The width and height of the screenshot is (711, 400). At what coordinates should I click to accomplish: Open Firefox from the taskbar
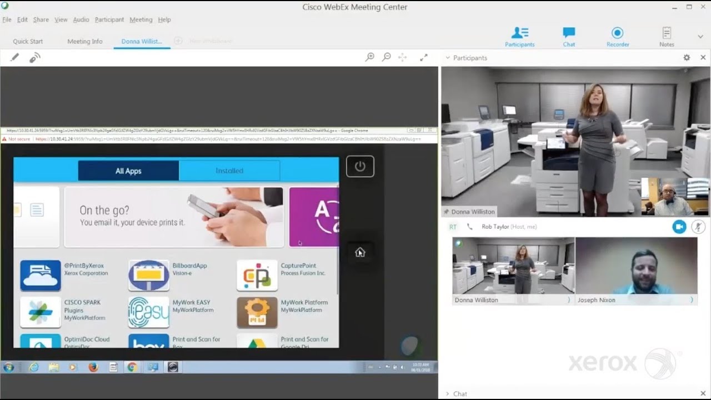coord(93,367)
